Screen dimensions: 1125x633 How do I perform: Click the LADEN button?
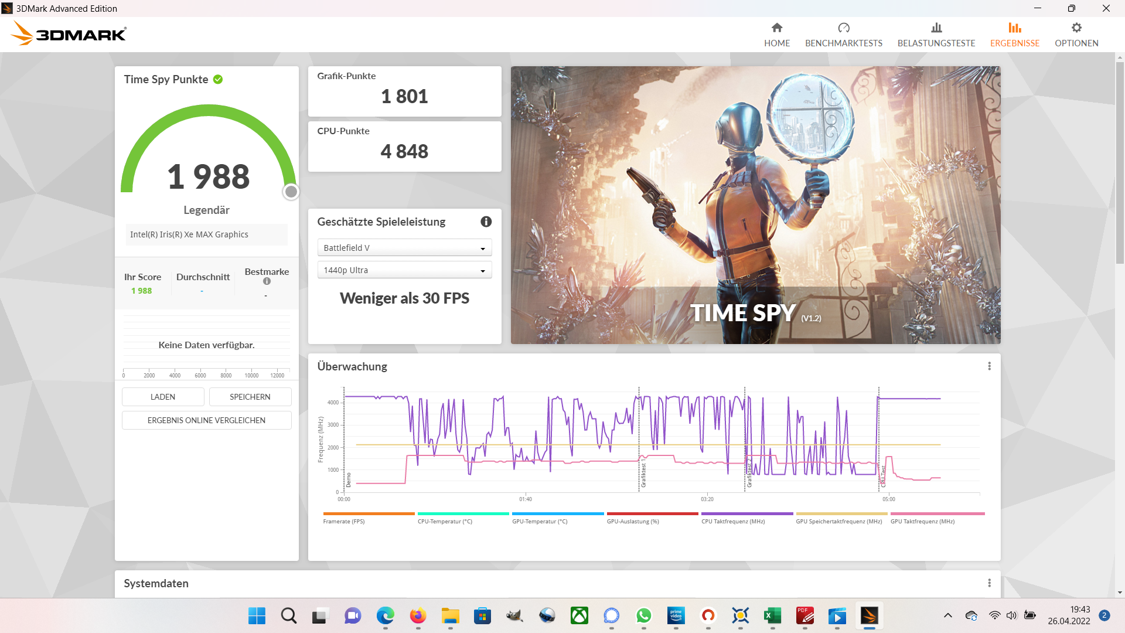click(x=163, y=397)
